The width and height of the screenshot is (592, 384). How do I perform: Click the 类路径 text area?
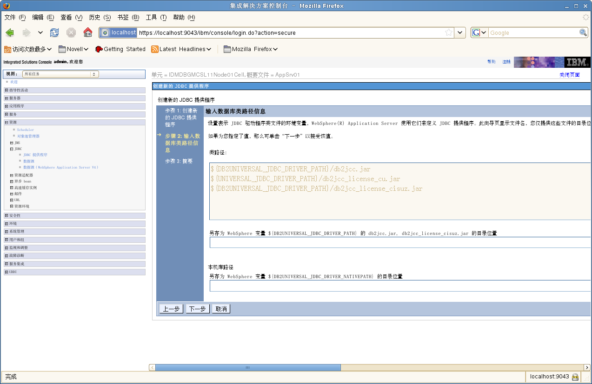click(400, 191)
